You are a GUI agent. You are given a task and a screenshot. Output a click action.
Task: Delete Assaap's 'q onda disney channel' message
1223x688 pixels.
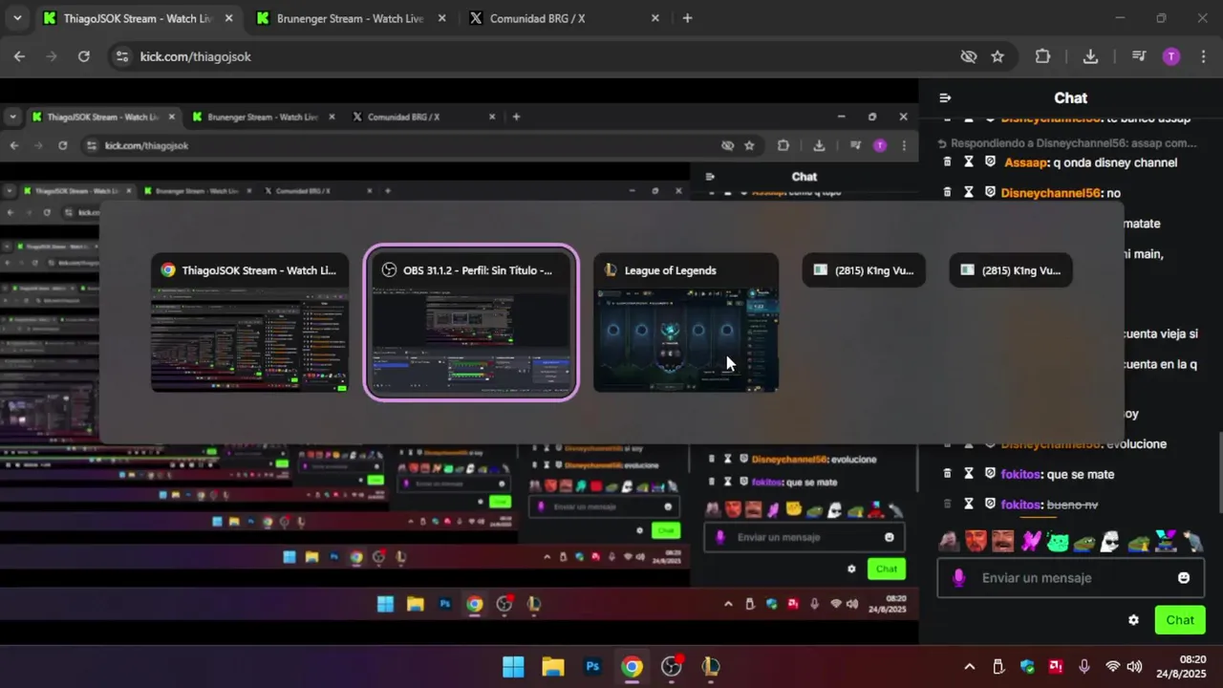coord(947,162)
